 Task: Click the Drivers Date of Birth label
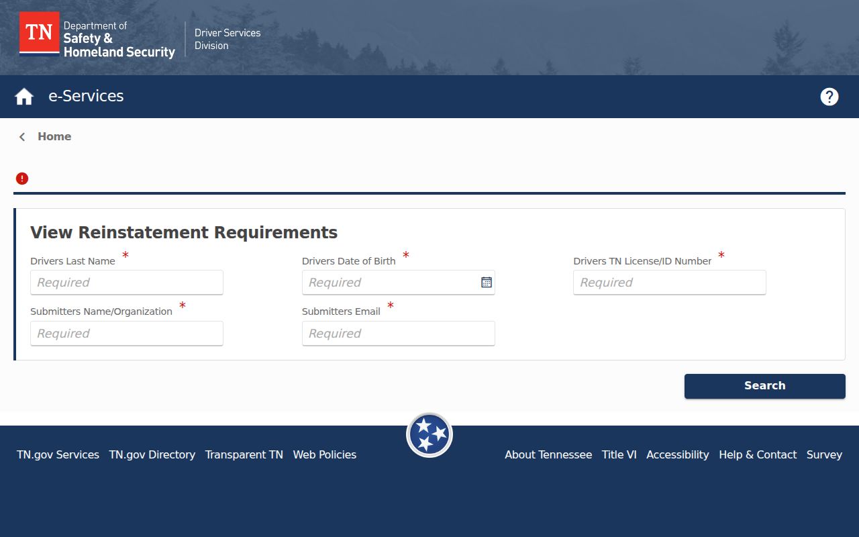(x=349, y=261)
